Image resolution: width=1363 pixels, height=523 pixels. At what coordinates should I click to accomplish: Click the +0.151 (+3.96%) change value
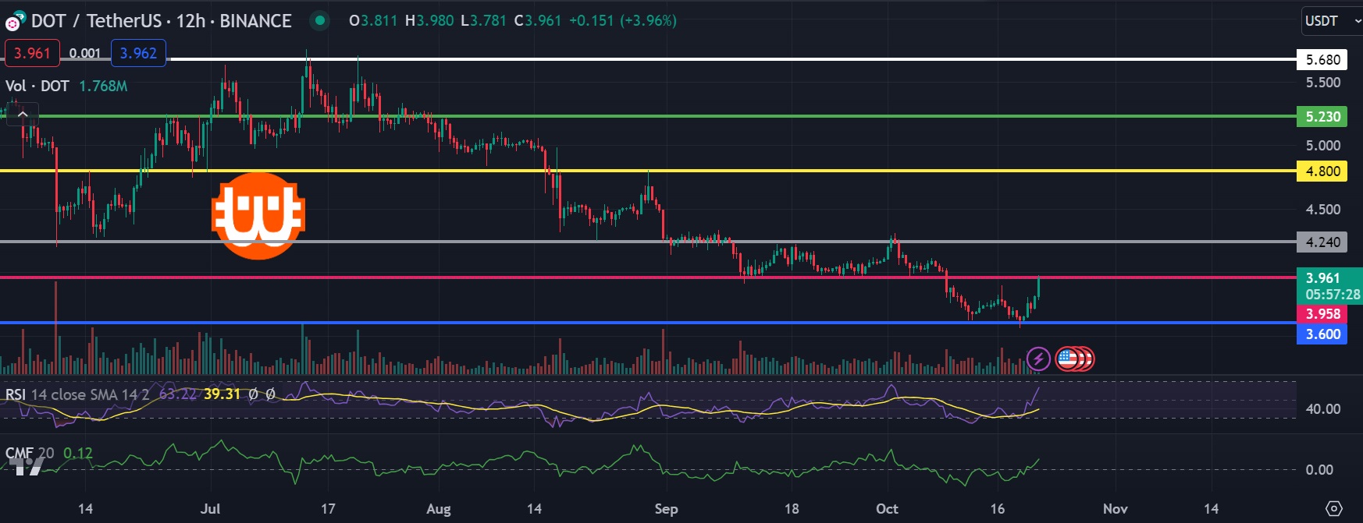tap(622, 21)
